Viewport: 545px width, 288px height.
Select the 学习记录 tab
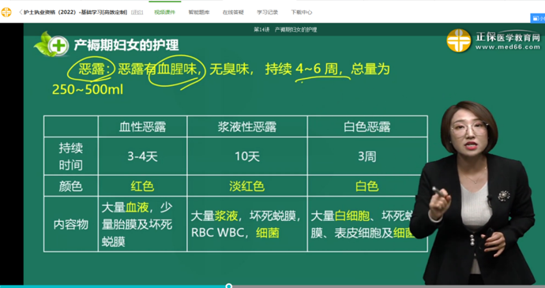pos(267,12)
